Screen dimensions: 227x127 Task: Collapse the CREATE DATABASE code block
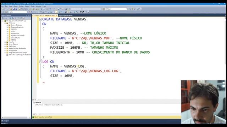click(40, 19)
